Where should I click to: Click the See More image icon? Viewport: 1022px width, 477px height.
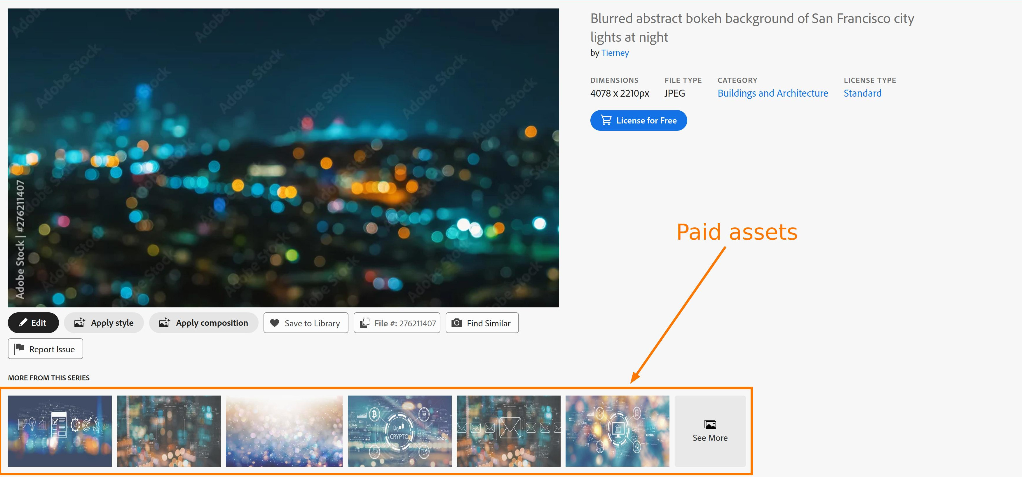pos(710,424)
